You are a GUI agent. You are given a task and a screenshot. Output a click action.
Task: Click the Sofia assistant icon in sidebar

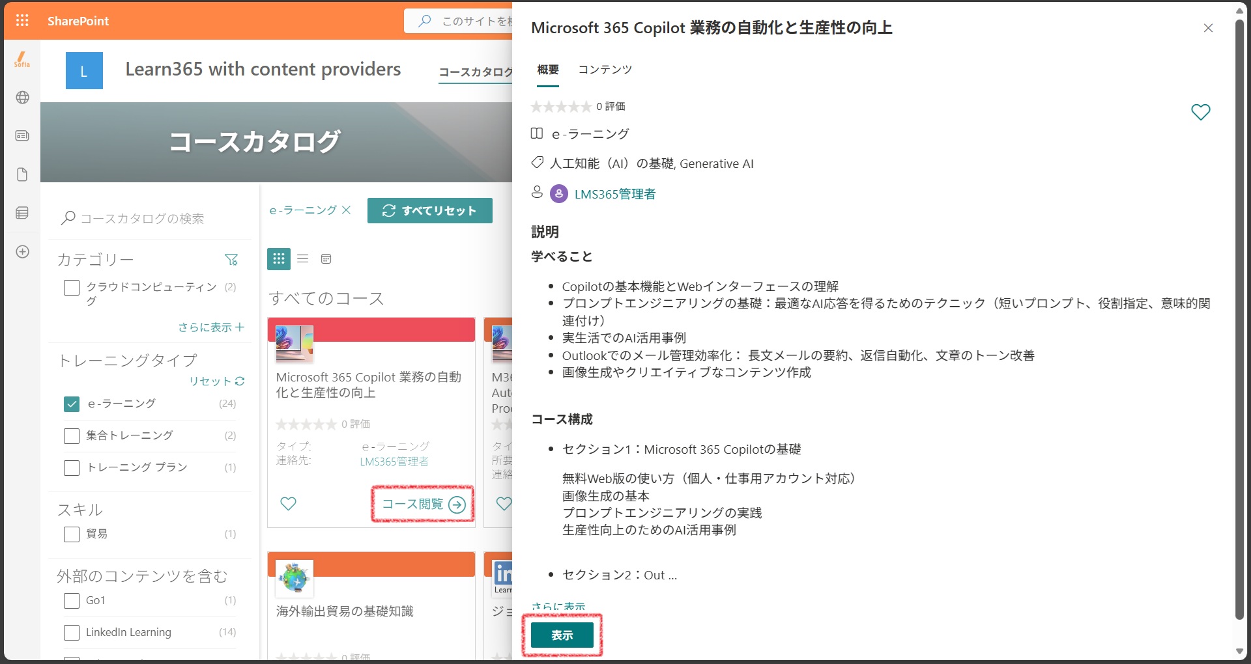pyautogui.click(x=22, y=59)
